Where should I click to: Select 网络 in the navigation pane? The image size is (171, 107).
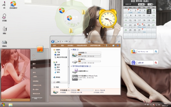[x=57, y=87]
